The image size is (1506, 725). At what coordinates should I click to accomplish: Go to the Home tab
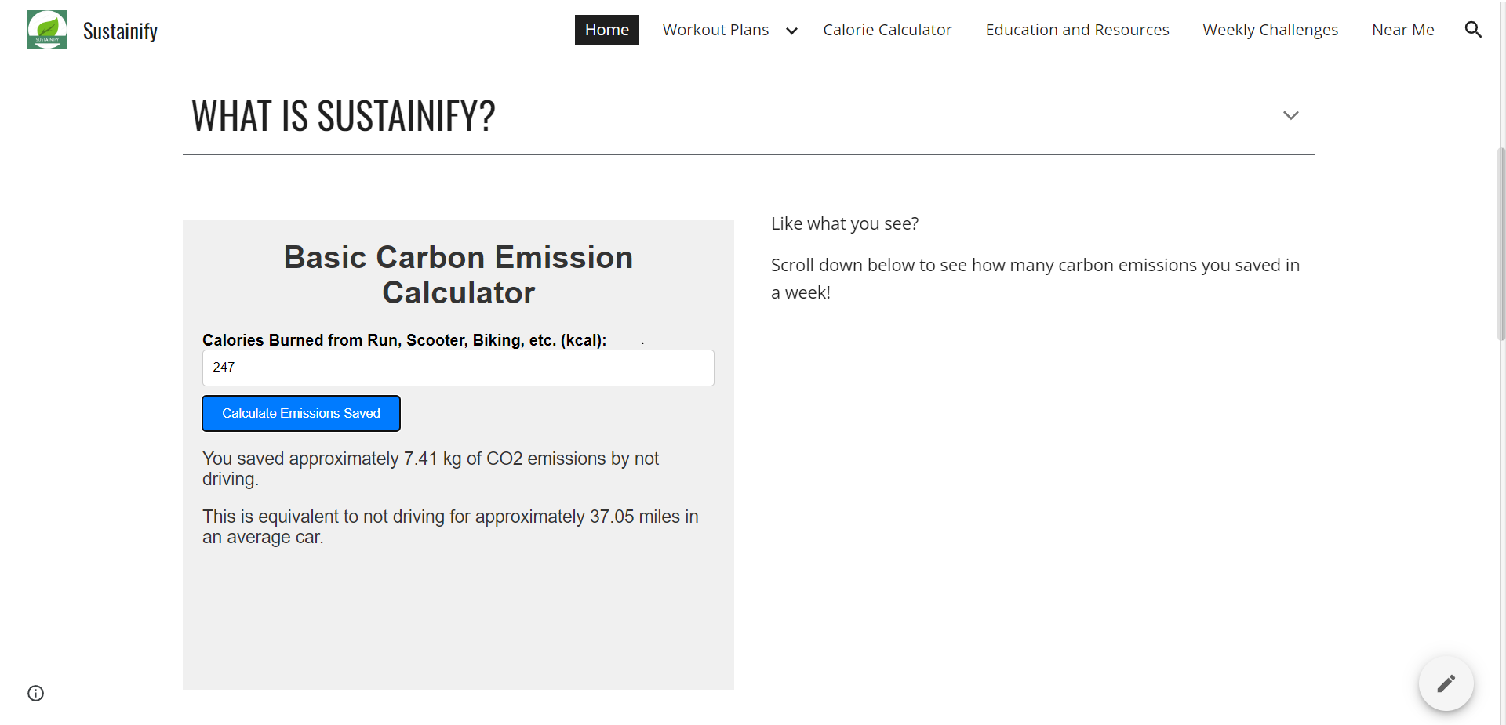606,30
